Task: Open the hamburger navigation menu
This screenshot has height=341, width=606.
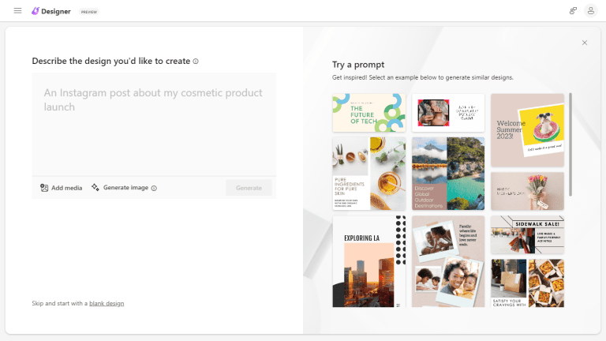Action: point(17,11)
